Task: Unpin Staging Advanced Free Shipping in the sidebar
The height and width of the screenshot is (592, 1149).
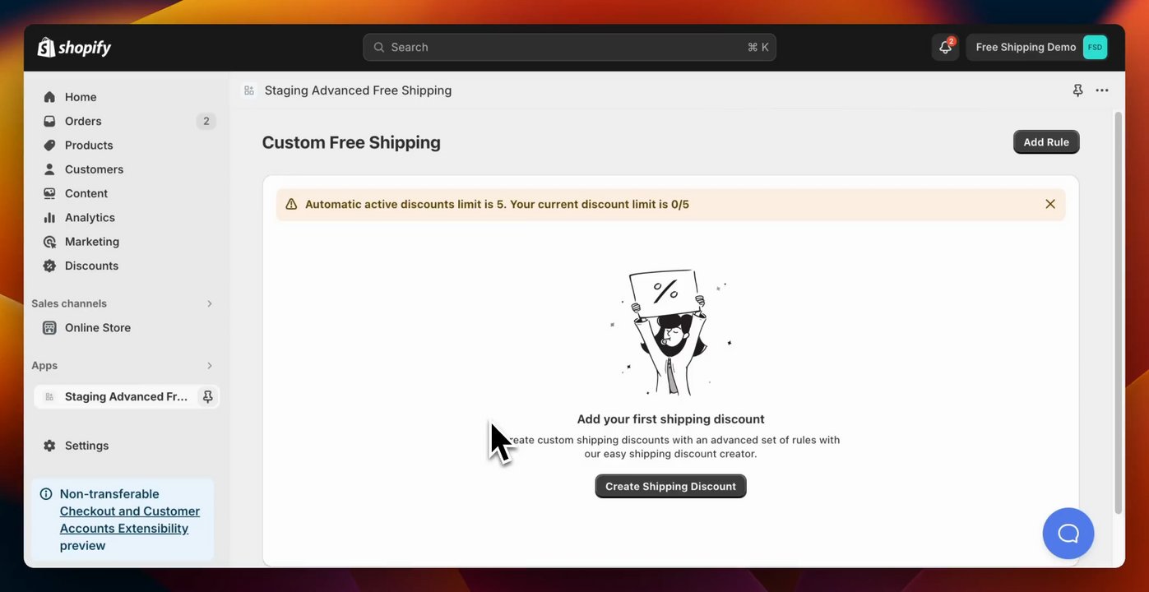Action: 208,396
